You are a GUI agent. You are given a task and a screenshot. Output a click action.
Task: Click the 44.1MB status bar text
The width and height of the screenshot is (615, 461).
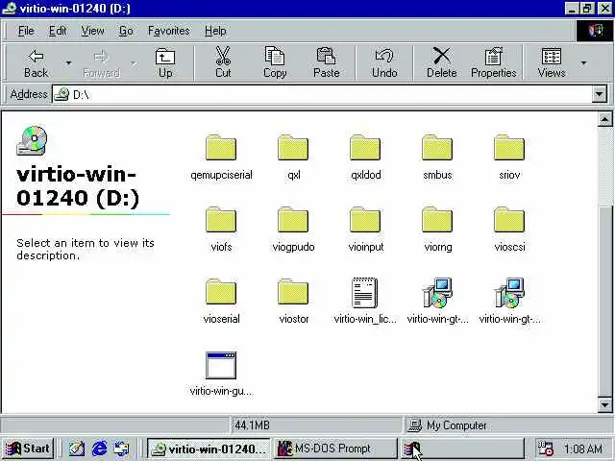(x=252, y=425)
